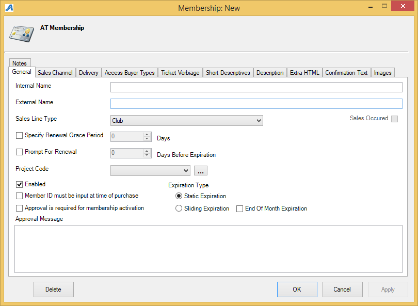
Task: Click the Project Code label
Action: pyautogui.click(x=32, y=169)
